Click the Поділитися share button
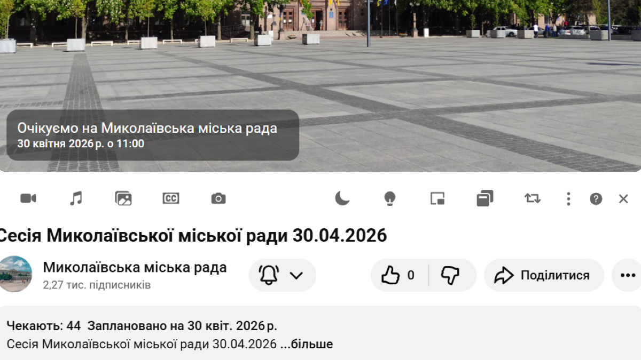 543,275
